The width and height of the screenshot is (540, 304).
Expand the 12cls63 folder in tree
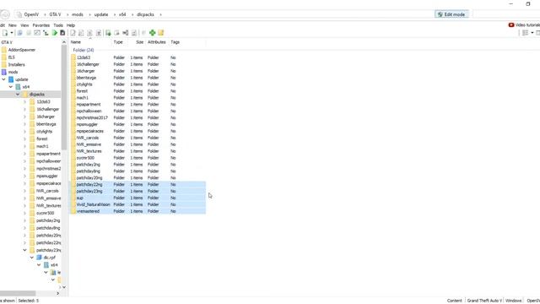(24, 101)
